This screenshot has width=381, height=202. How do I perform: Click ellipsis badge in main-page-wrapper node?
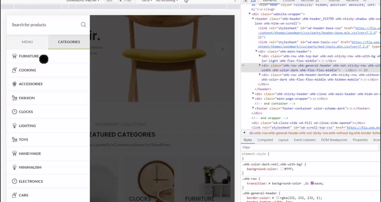click(314, 99)
